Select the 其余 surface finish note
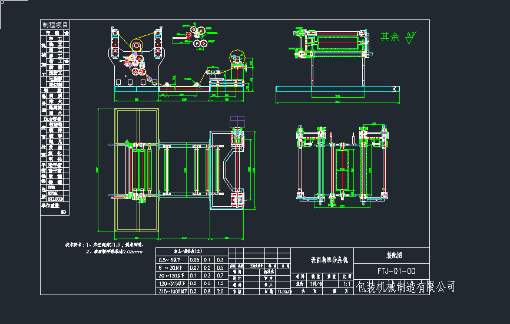The height and width of the screenshot is (324, 510). pos(389,37)
